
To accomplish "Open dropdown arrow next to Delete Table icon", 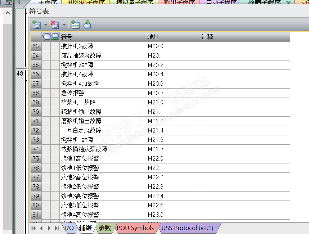I will pos(64,25).
